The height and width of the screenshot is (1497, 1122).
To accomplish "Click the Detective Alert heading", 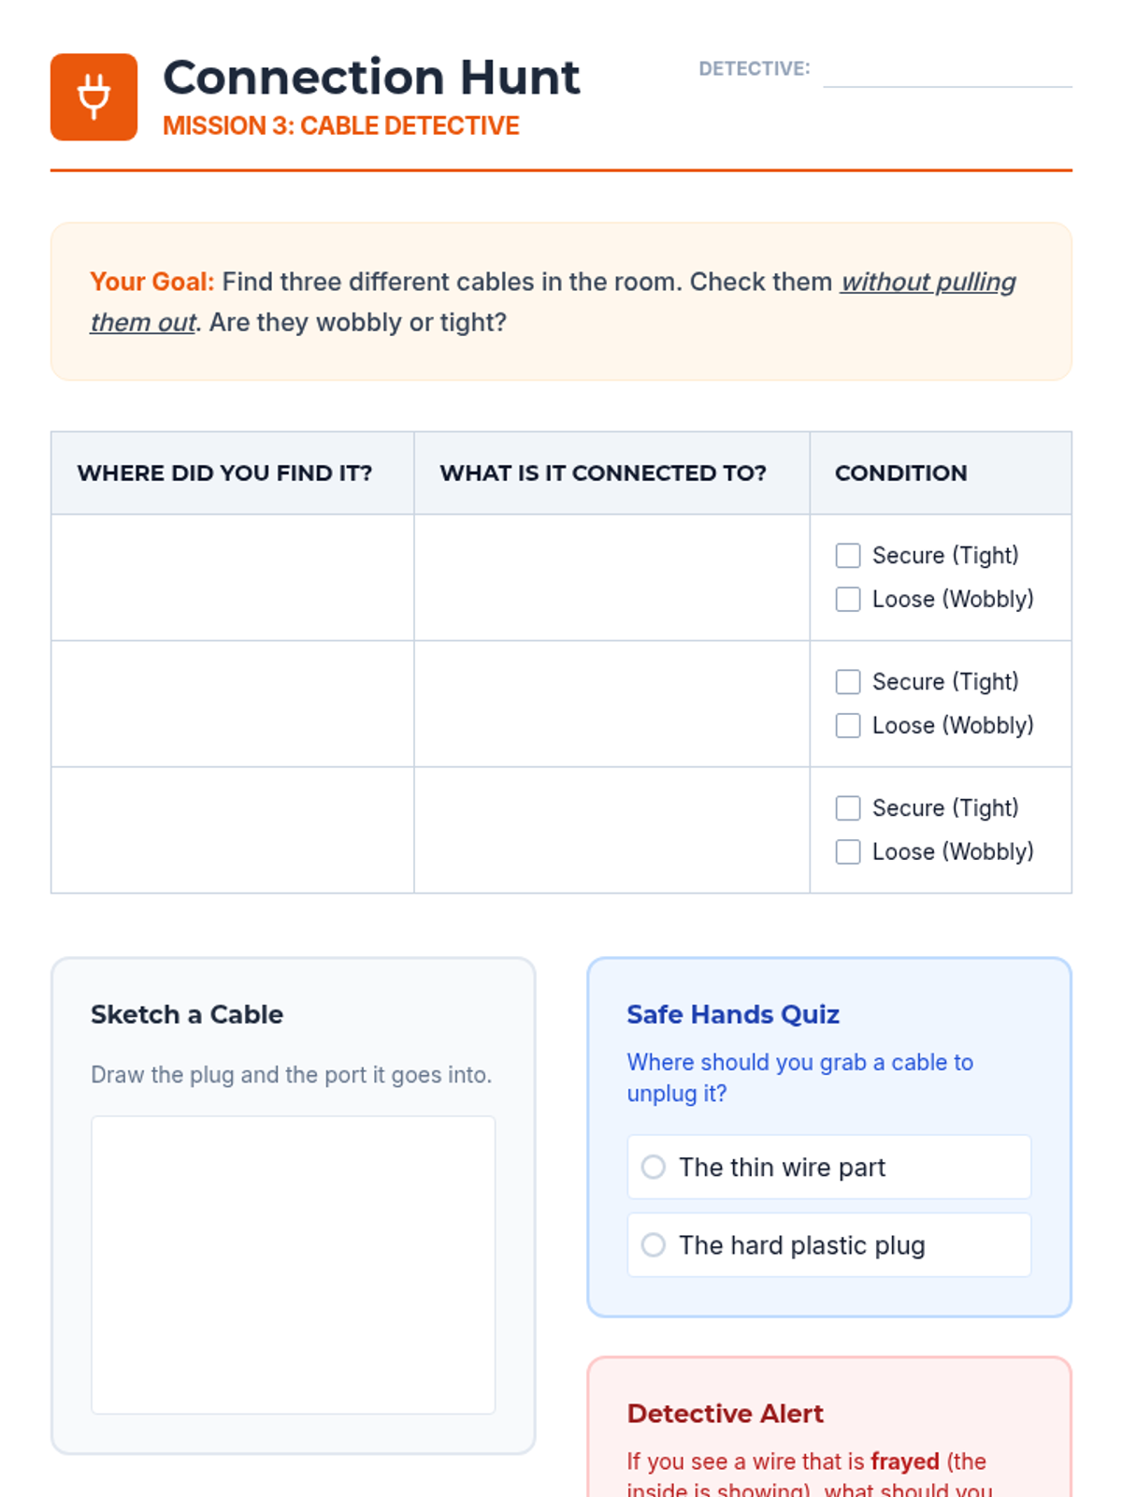I will [725, 1414].
